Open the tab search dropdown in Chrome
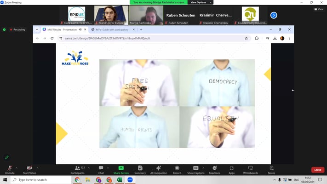The height and width of the screenshot is (184, 327). tap(37, 29)
